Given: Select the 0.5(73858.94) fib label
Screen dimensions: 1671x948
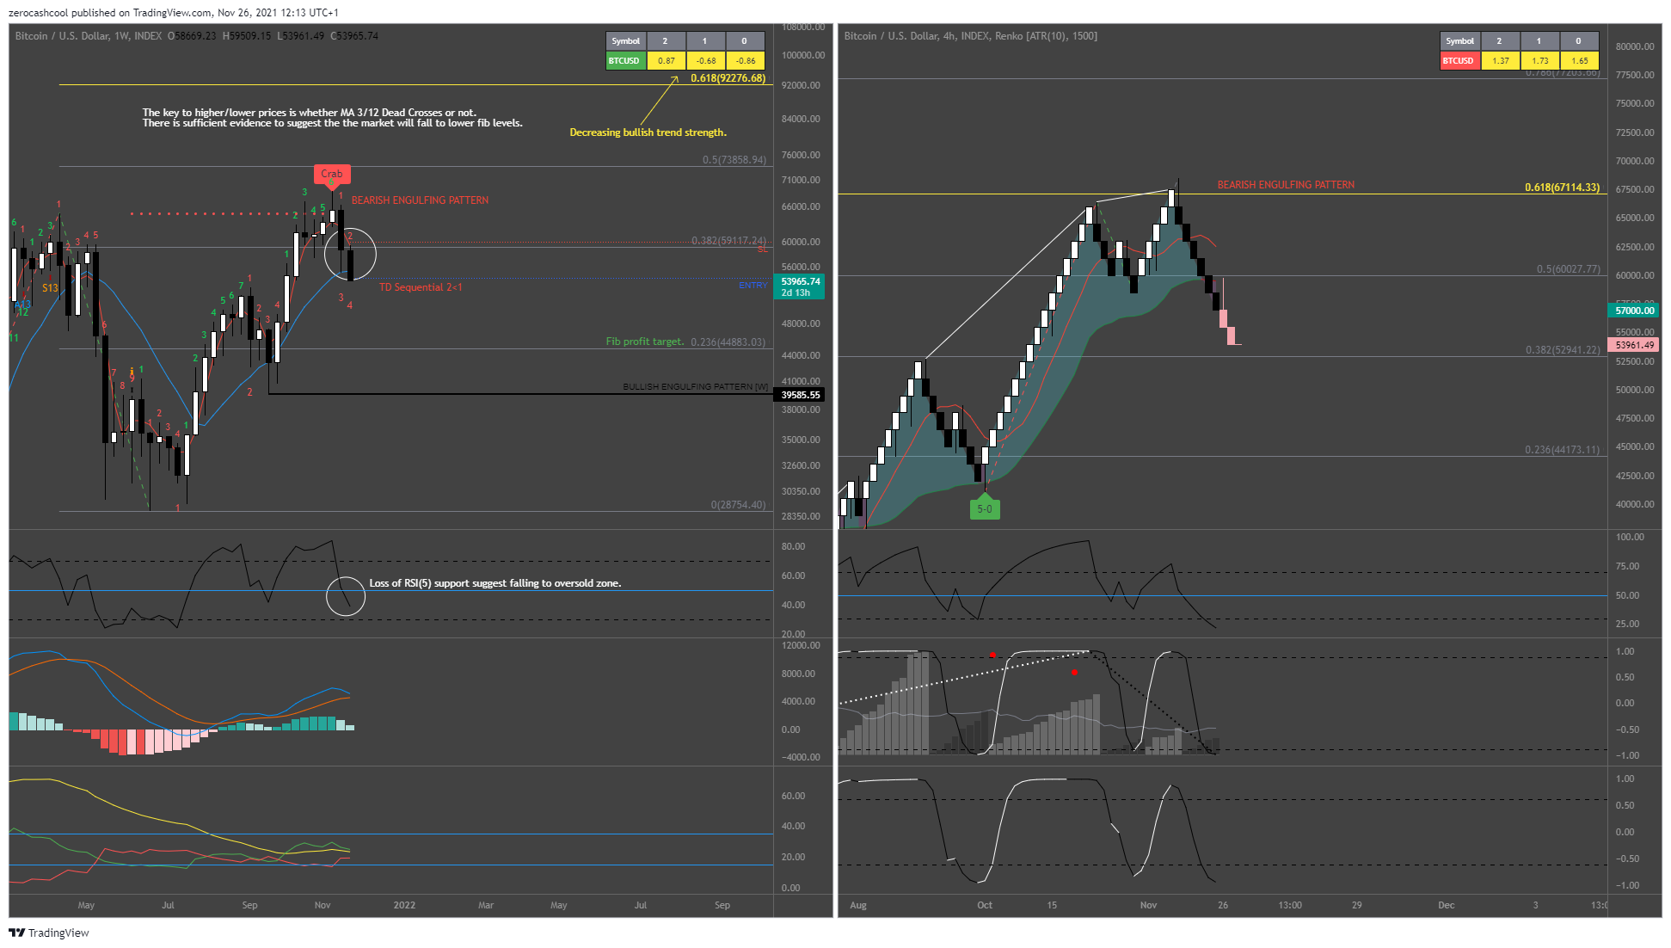Looking at the screenshot, I should pos(734,160).
